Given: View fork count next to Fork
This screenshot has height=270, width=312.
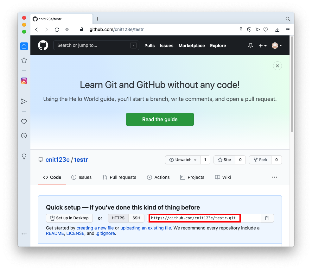Looking at the screenshot, I should 277,160.
